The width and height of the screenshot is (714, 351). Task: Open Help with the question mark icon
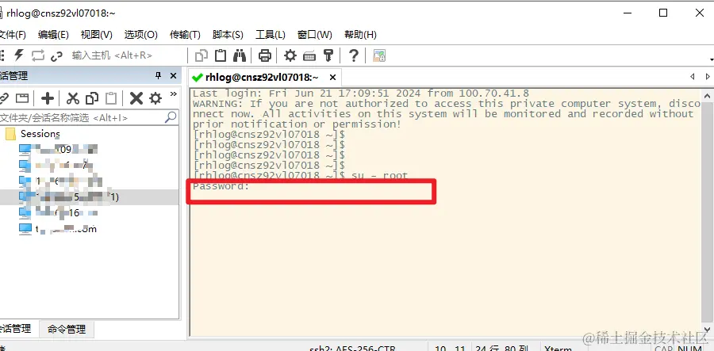pyautogui.click(x=353, y=55)
